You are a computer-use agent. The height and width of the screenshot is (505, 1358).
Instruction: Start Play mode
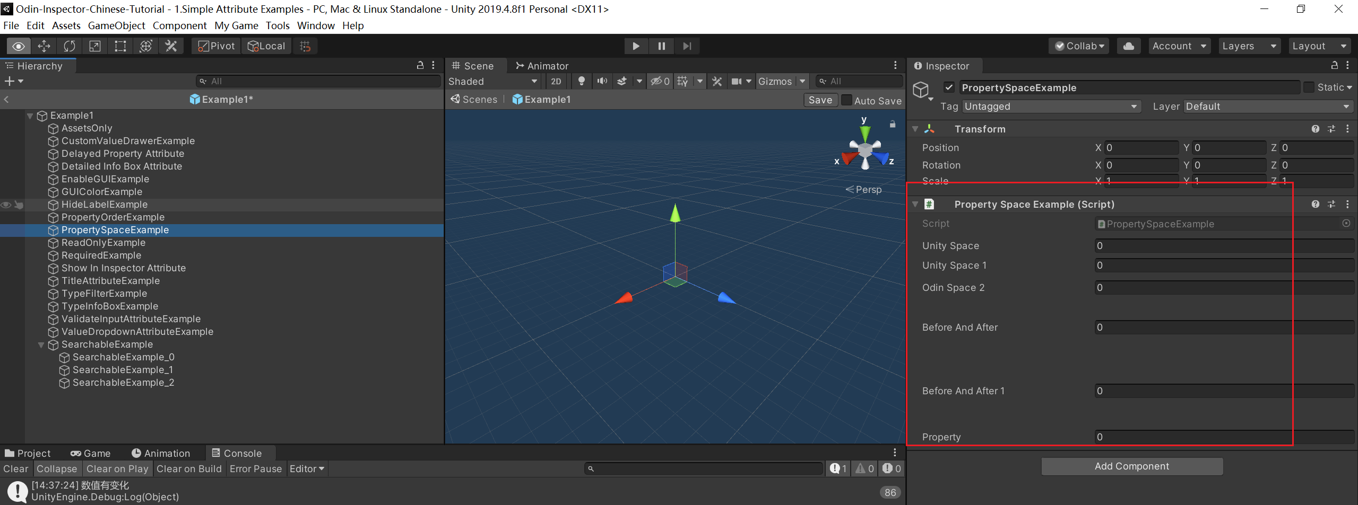[636, 46]
